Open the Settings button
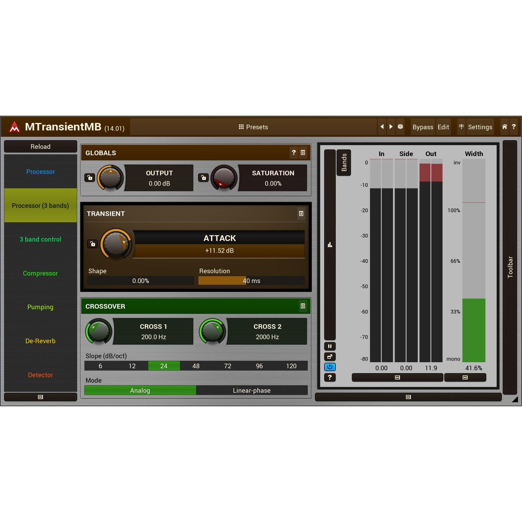 coord(480,127)
